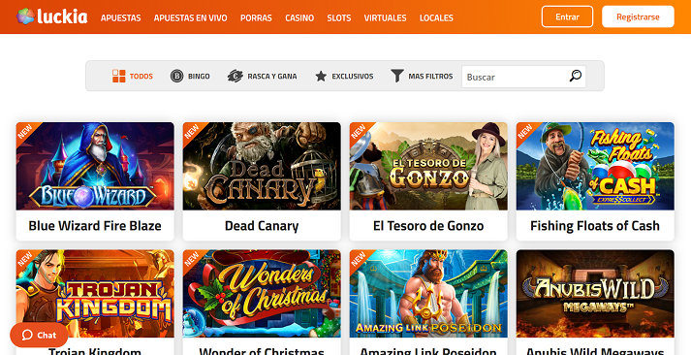The height and width of the screenshot is (355, 691).
Task: Show EXCLUSIVOS games label
Action: [353, 77]
